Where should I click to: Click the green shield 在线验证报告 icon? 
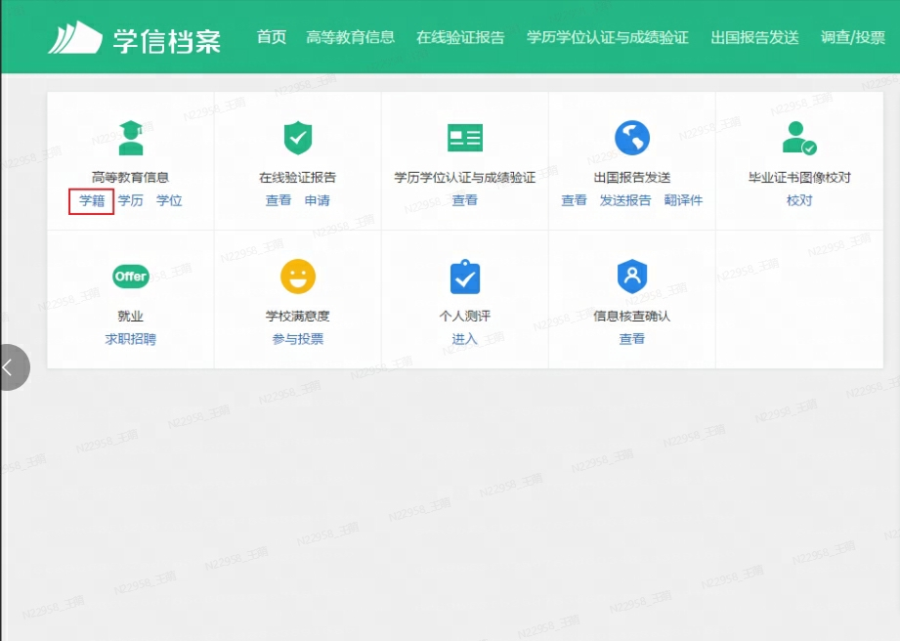(297, 138)
